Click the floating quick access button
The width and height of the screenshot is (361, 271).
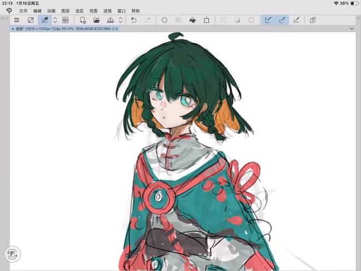pos(12,255)
